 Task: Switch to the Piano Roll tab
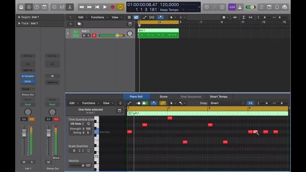click(136, 97)
